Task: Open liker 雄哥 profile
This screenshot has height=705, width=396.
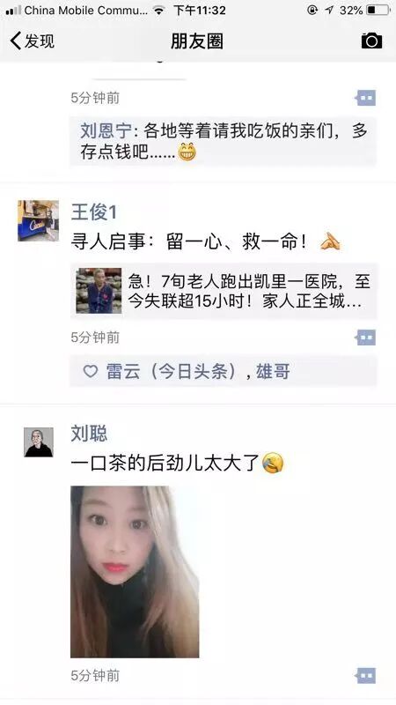Action: point(273,371)
